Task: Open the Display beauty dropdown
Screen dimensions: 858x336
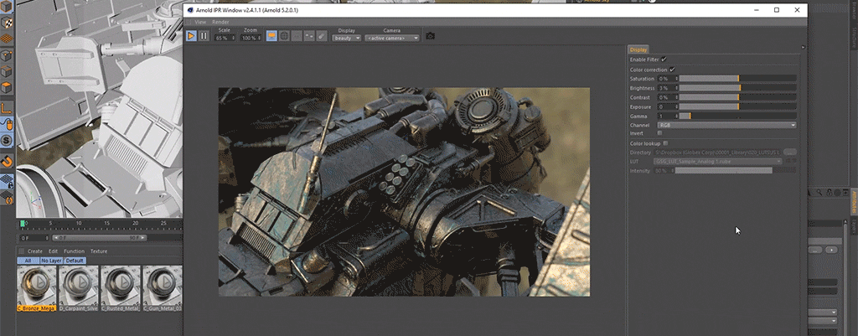Action: (x=347, y=39)
